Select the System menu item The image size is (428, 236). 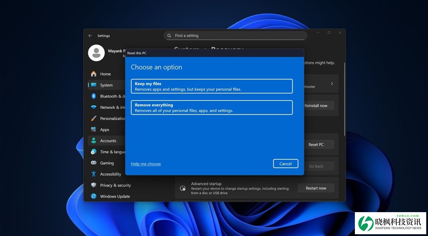tap(106, 85)
